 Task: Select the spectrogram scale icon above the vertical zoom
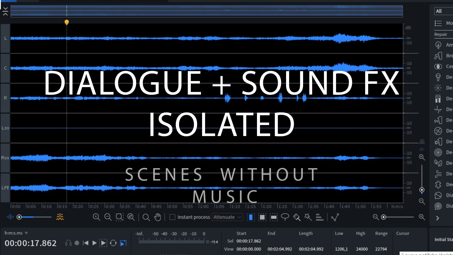(x=422, y=142)
